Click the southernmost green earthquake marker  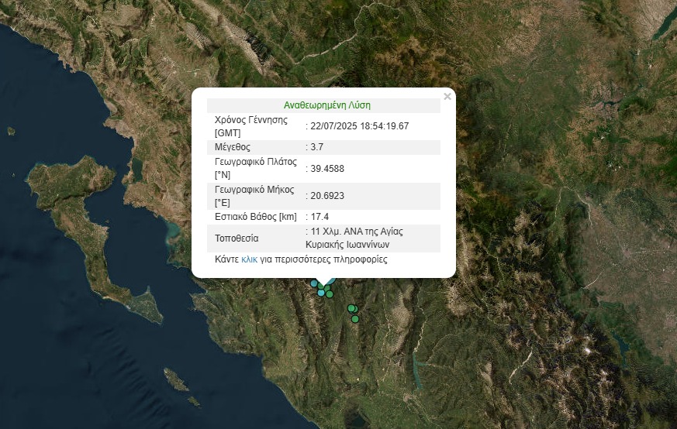click(x=355, y=318)
